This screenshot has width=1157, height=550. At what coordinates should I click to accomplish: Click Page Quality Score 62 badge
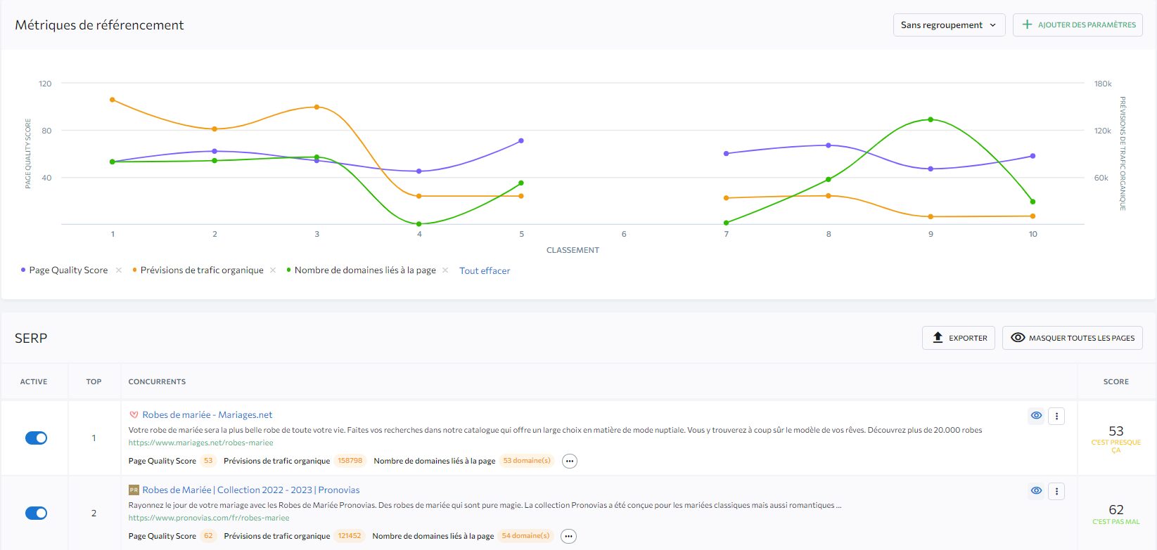point(208,536)
